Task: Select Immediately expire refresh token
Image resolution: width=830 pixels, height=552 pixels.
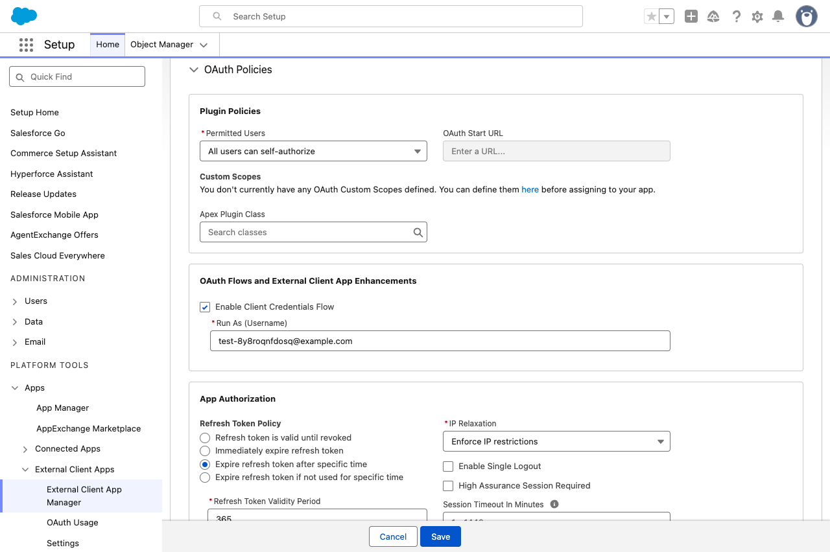Action: pos(205,451)
